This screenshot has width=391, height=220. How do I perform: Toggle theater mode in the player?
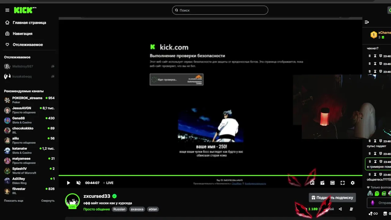(x=332, y=183)
